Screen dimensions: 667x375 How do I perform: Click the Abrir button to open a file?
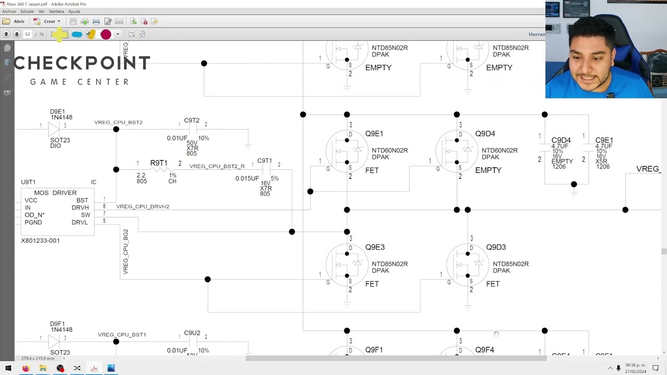14,21
